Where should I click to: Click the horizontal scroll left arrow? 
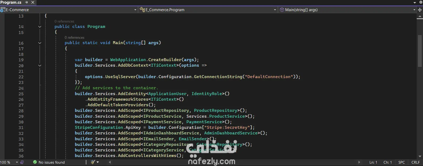pos(110,162)
